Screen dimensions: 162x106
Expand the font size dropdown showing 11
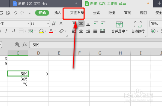tap(48, 24)
